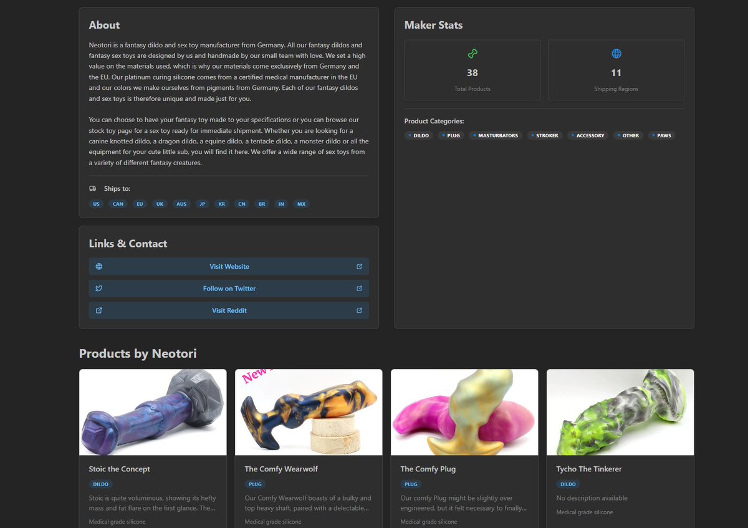Click the No description available text
Viewport: 748px width, 528px height.
(592, 498)
